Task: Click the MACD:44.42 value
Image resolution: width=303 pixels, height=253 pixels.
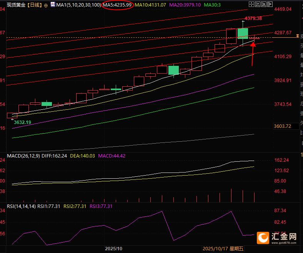Action: (112, 156)
